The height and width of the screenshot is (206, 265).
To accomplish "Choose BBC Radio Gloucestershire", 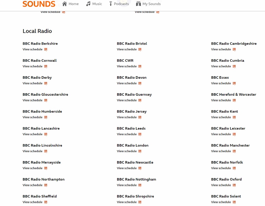I will 45,94.
